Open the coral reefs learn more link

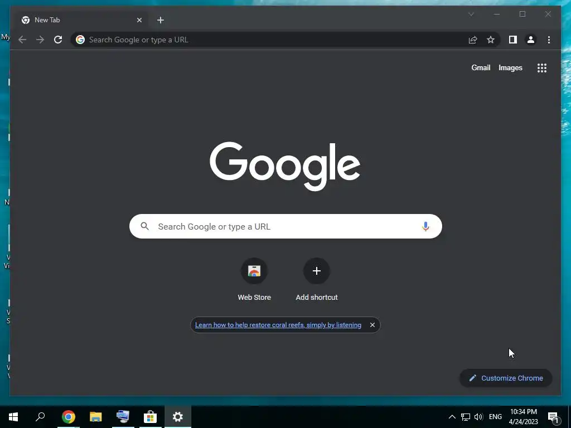[x=278, y=325]
